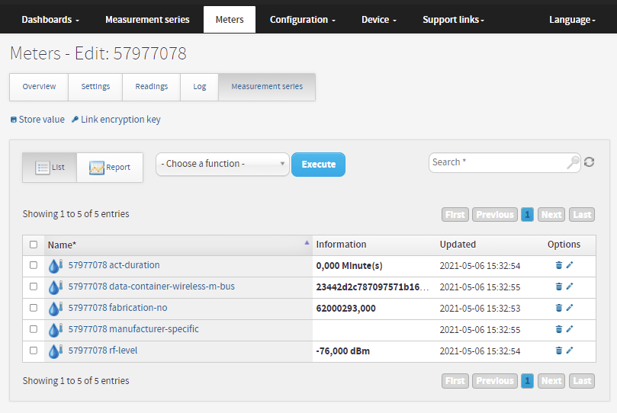Select the Meters navigation item
617x413 pixels.
pos(230,20)
